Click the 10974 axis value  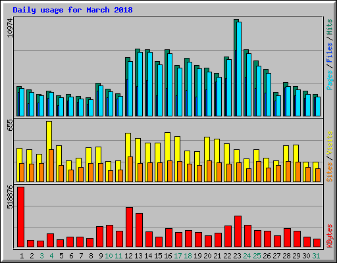[10, 28]
